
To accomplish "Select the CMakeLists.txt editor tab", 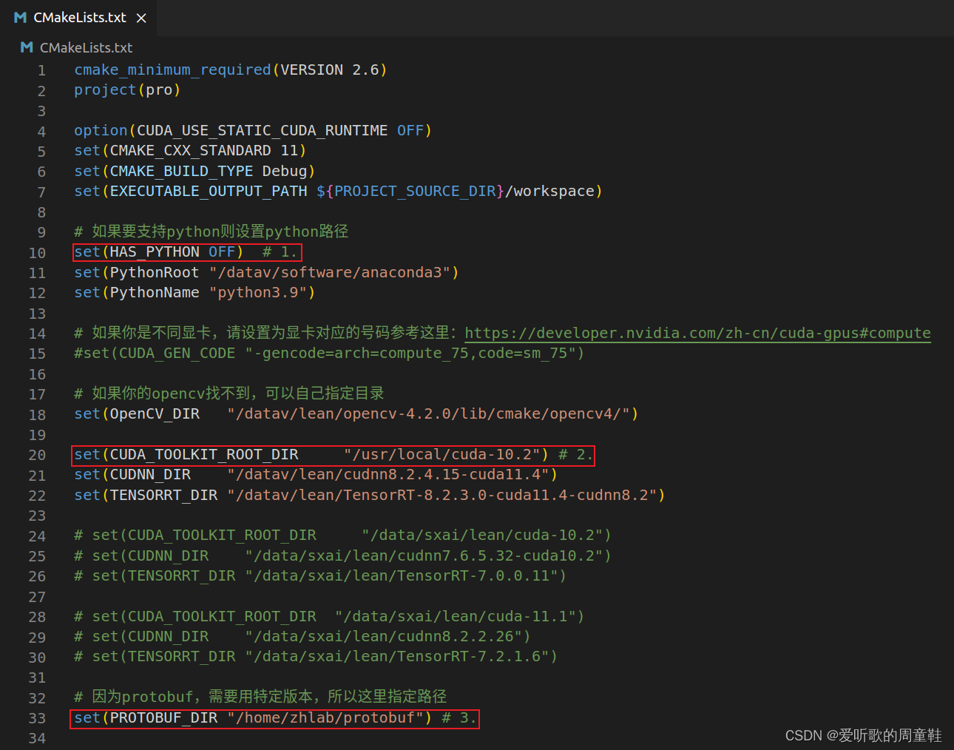I will (78, 18).
